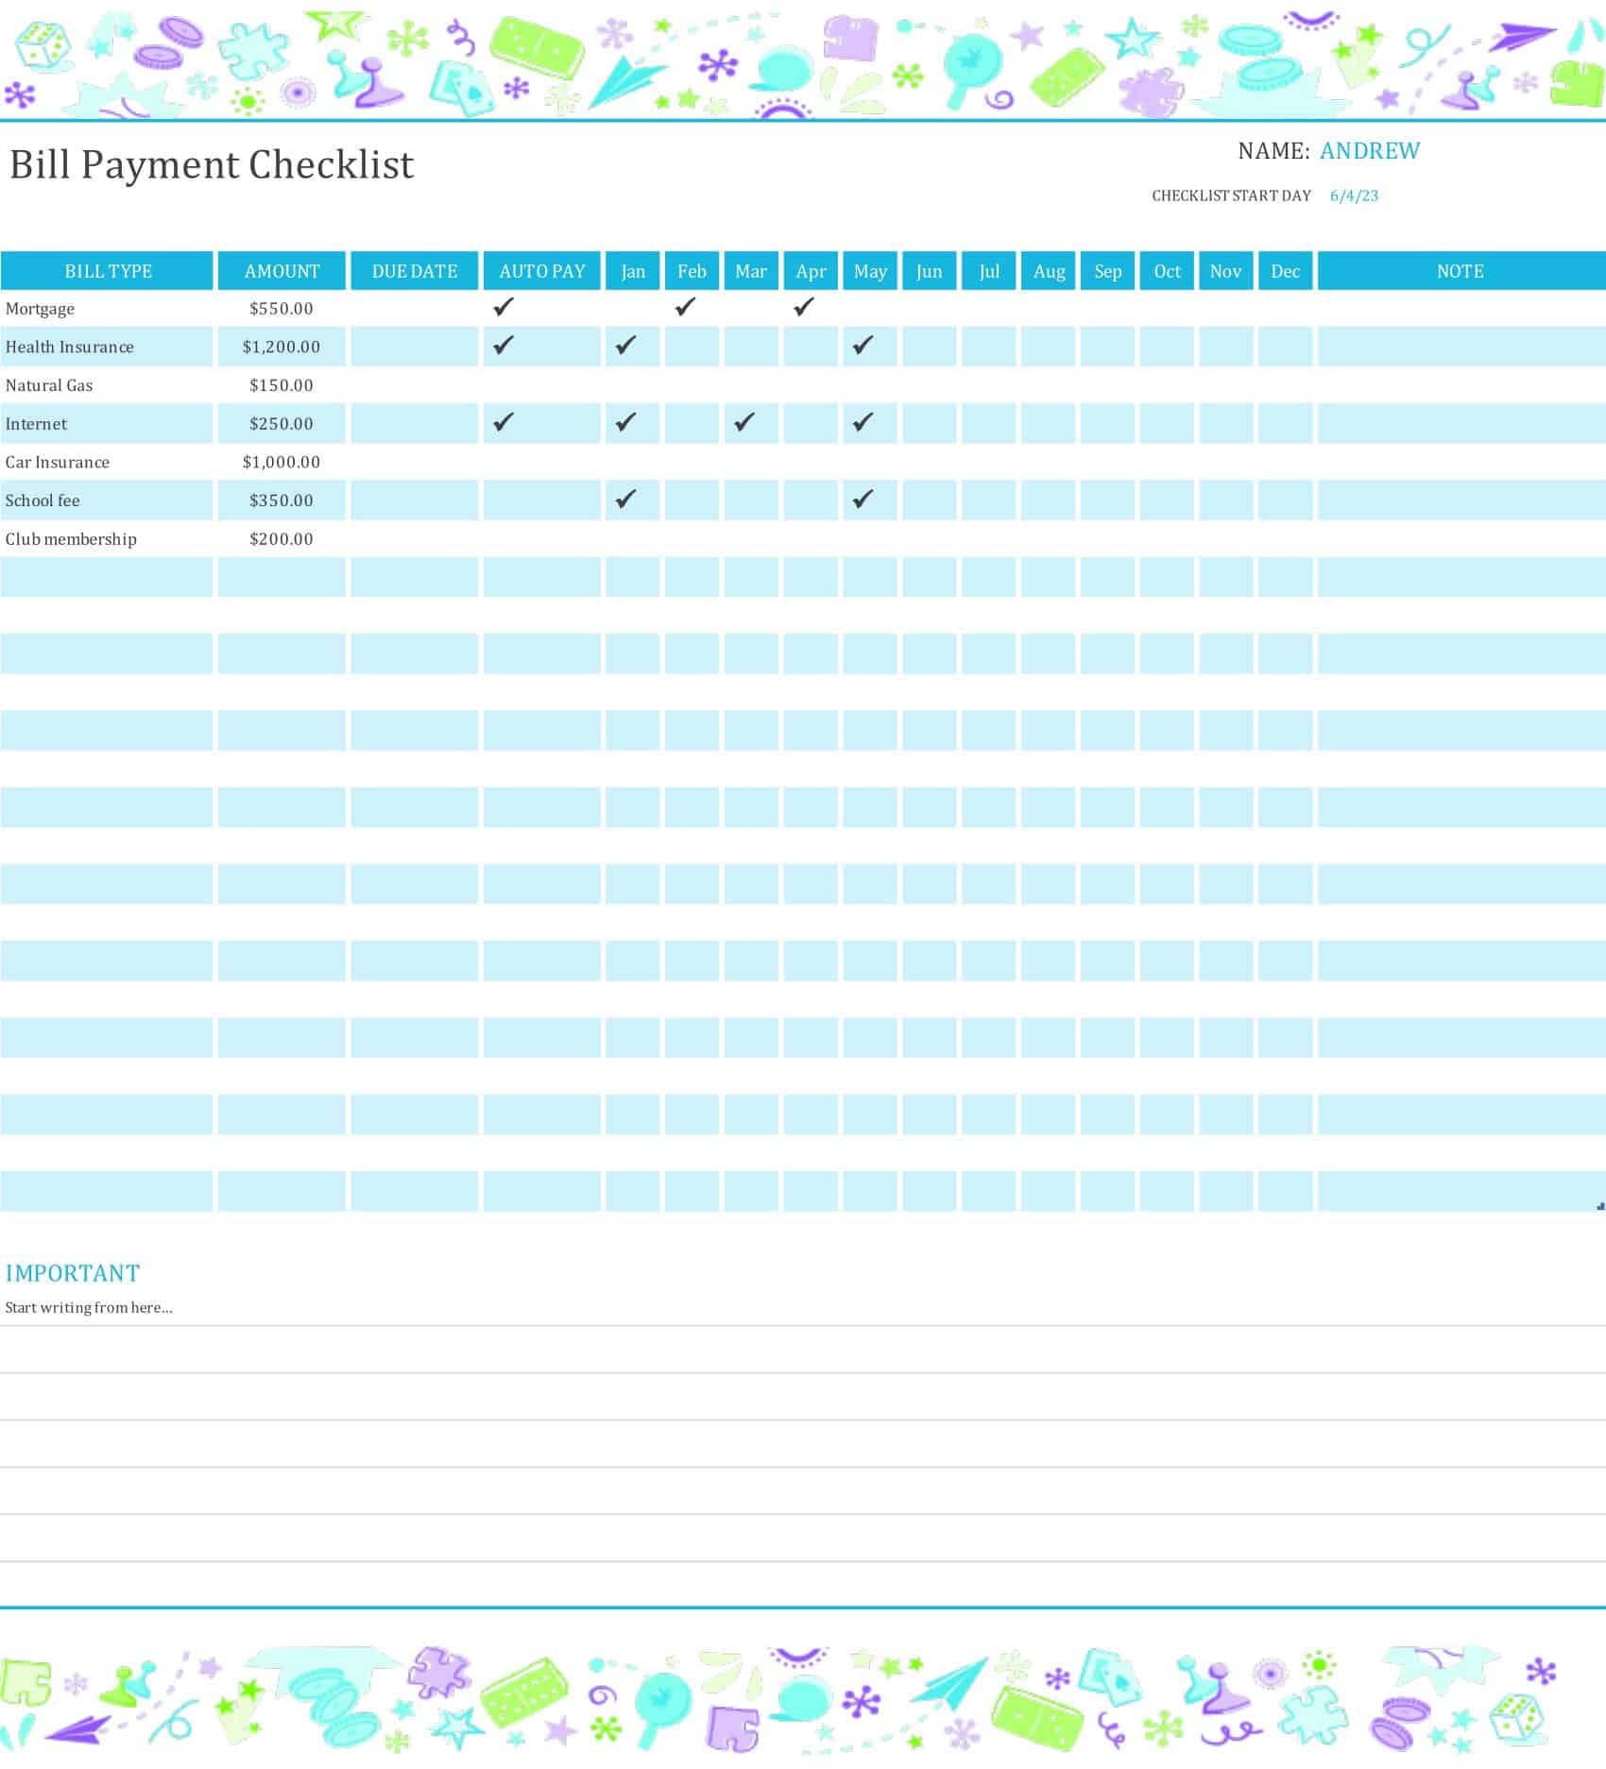Toggle School fee Jan checkmark
1606x1769 pixels.
click(625, 499)
